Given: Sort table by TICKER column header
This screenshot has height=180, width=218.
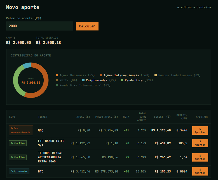Looking at the screenshot, I should coord(43,117).
